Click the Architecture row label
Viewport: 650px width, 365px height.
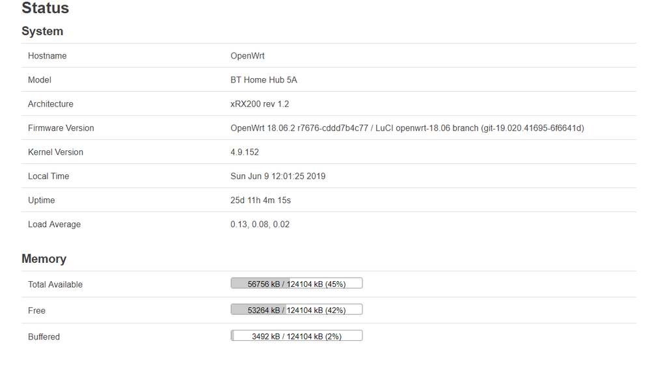(50, 104)
